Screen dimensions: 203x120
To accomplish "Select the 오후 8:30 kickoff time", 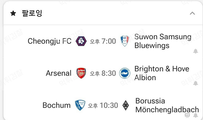I will (x=103, y=73).
